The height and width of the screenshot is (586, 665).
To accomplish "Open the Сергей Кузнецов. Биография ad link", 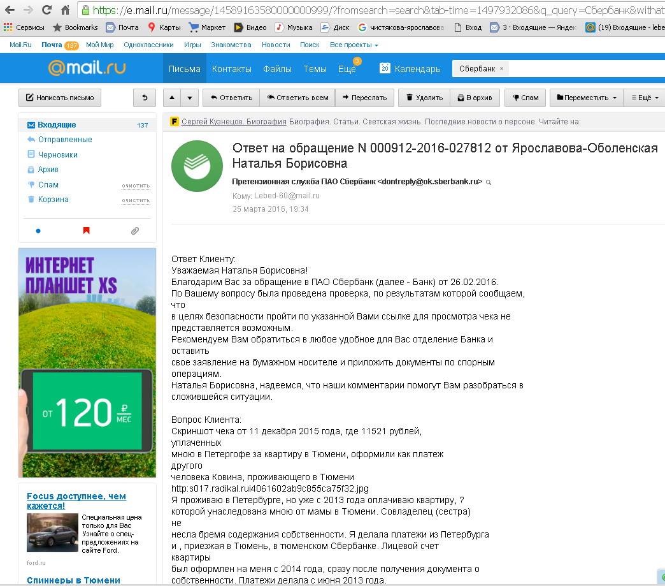I will click(x=234, y=121).
